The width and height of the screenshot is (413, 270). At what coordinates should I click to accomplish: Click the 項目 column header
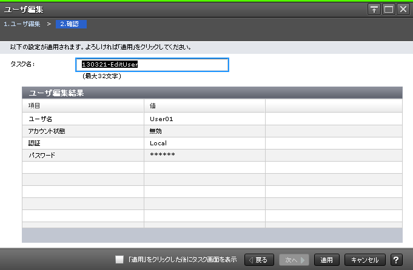coord(83,106)
